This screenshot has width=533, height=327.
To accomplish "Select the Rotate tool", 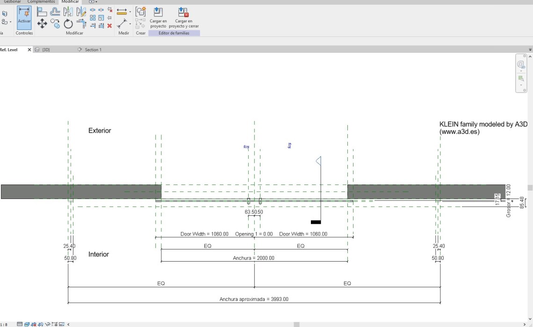I will click(x=68, y=23).
